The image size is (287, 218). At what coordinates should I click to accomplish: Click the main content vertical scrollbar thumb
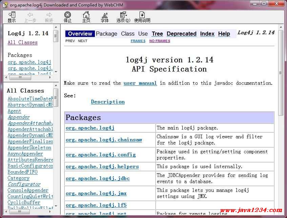click(x=281, y=73)
